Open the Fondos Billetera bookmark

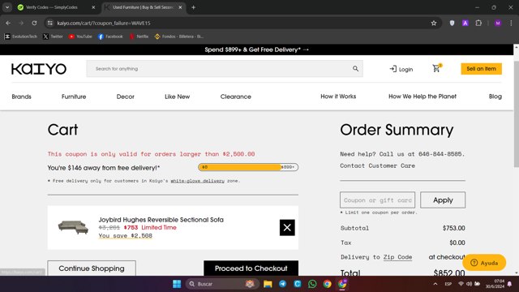179,36
